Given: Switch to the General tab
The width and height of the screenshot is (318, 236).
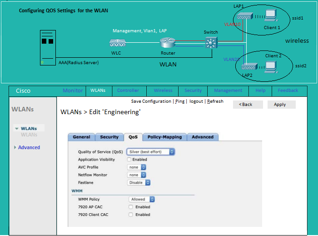Looking at the screenshot, I should click(x=81, y=137).
